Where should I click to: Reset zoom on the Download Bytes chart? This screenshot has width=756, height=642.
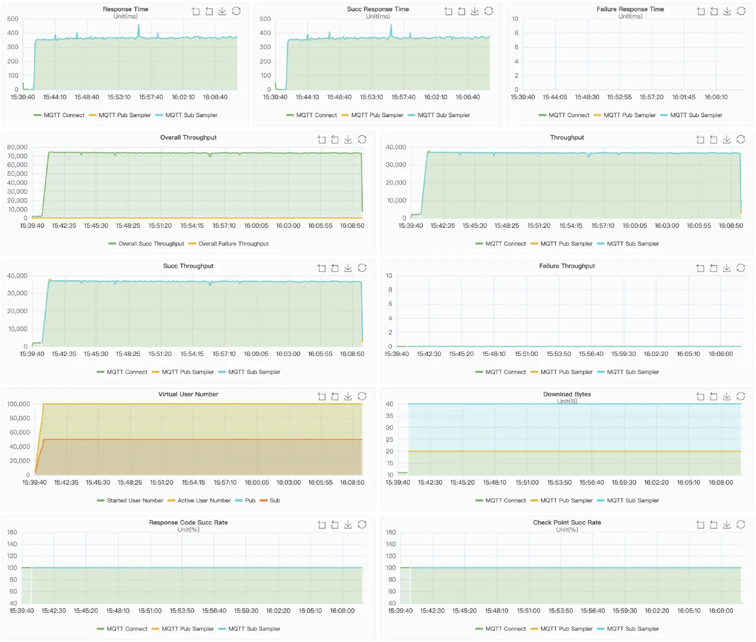pos(714,396)
